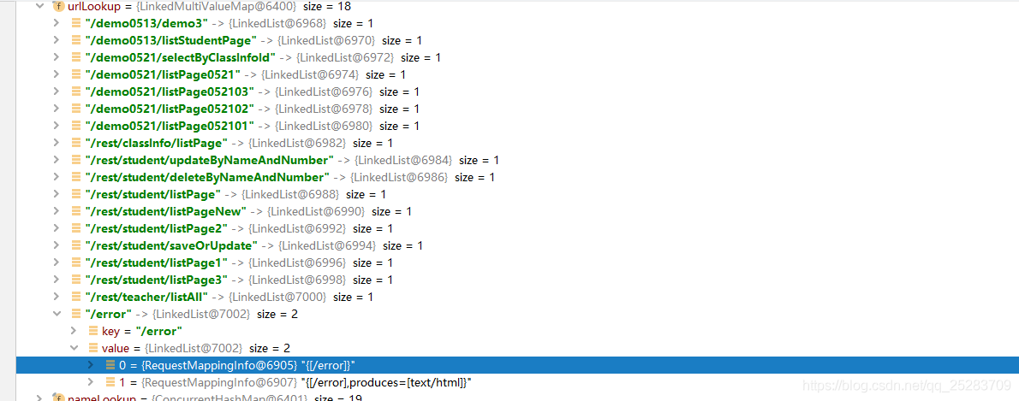Click the entry icon for "/demo0521/listPage052102"
The width and height of the screenshot is (1019, 401).
coord(76,109)
